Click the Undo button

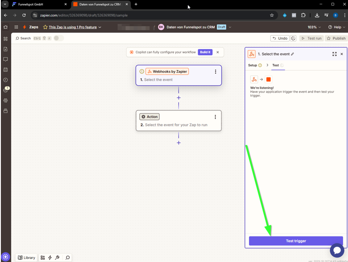click(x=280, y=38)
